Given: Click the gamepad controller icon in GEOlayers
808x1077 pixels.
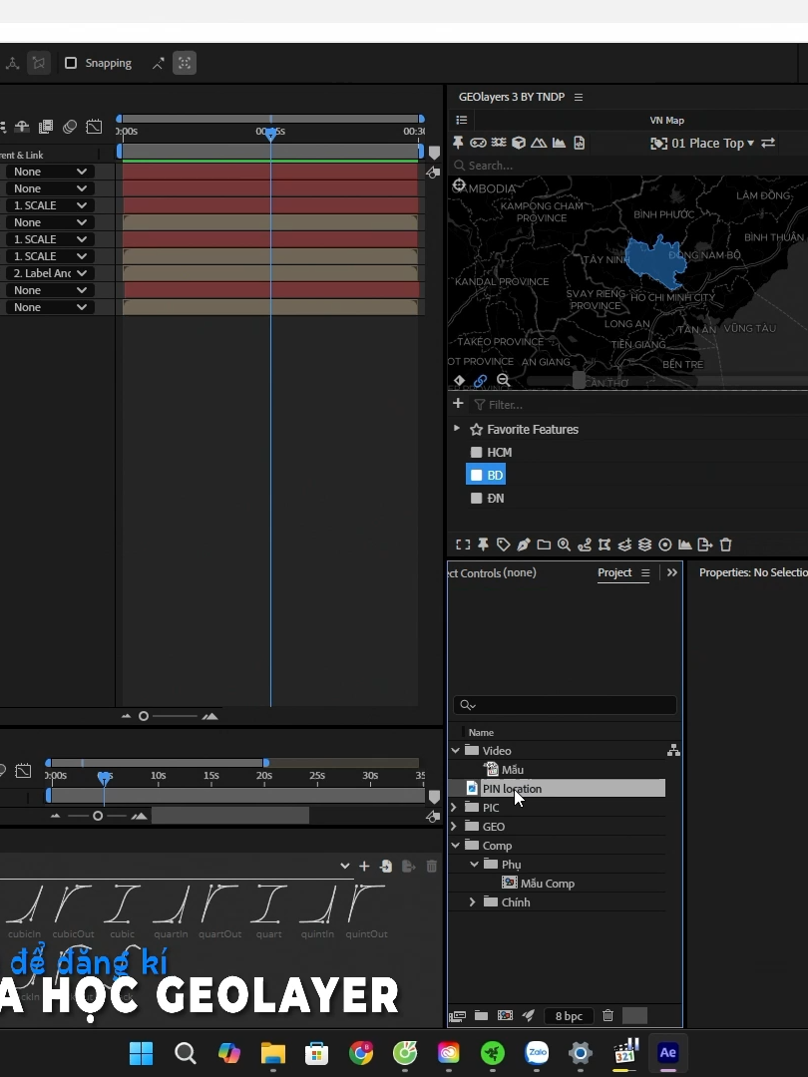Looking at the screenshot, I should (x=478, y=143).
